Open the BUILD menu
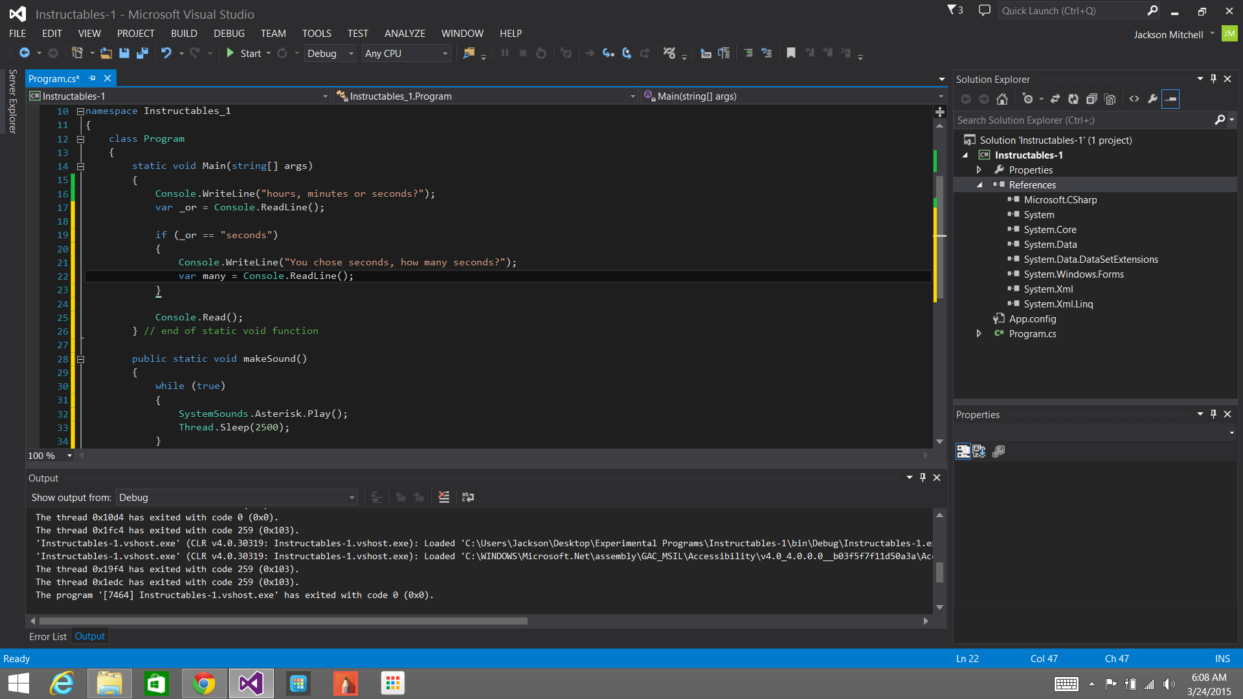The width and height of the screenshot is (1243, 699). click(x=184, y=33)
